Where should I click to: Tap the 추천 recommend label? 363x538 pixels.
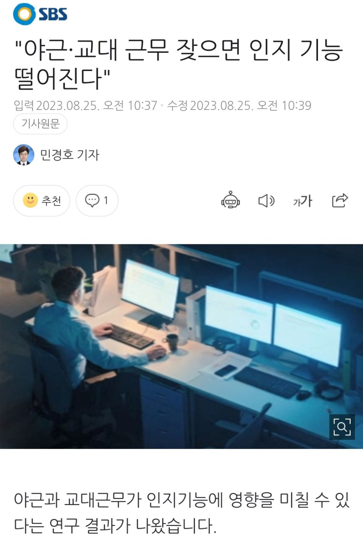tap(51, 201)
